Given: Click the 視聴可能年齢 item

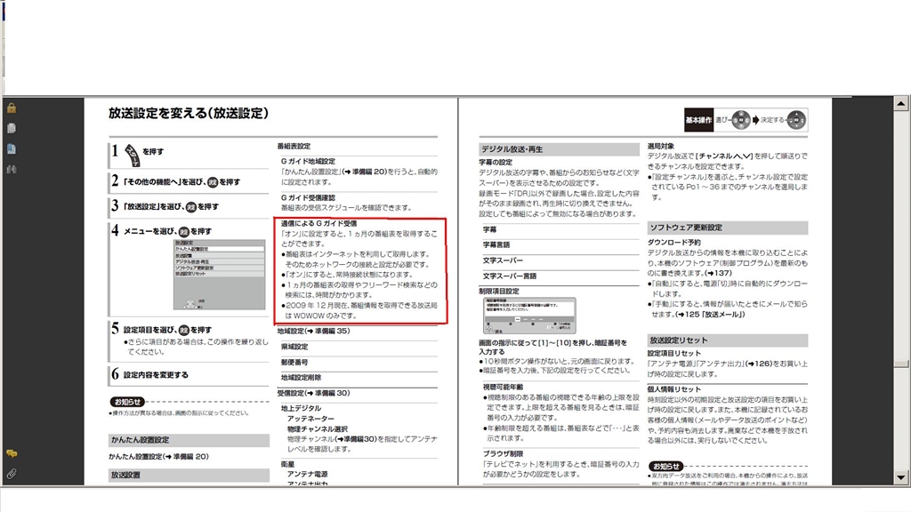Looking at the screenshot, I should 504,387.
